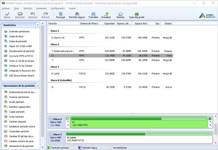Click C: partition block in Disco 2 map

pos(139,122)
